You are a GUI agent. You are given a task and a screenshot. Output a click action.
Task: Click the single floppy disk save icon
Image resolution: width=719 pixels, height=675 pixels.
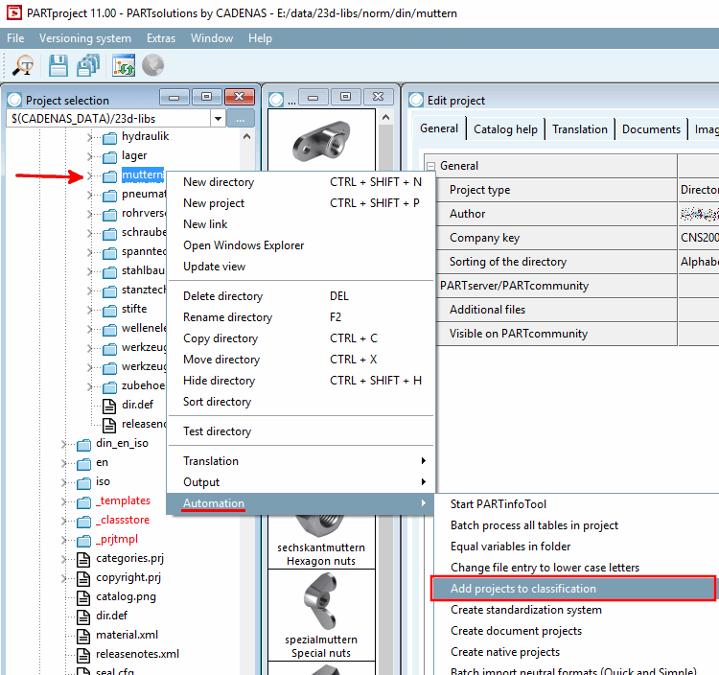coord(58,65)
